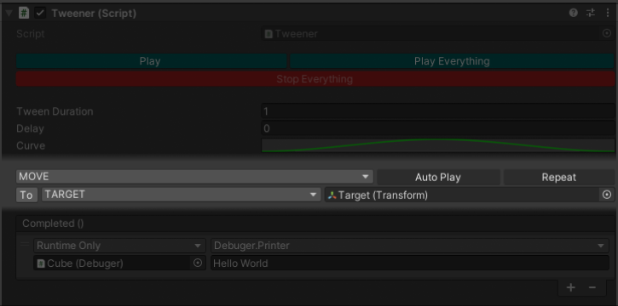Open the TARGET mode dropdown
The height and width of the screenshot is (306, 618).
(x=182, y=195)
